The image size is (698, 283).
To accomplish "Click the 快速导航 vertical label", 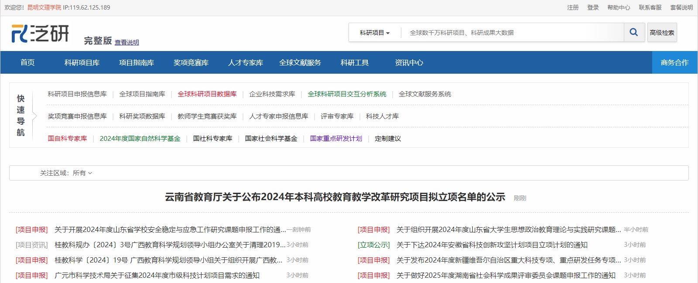I will (x=21, y=115).
